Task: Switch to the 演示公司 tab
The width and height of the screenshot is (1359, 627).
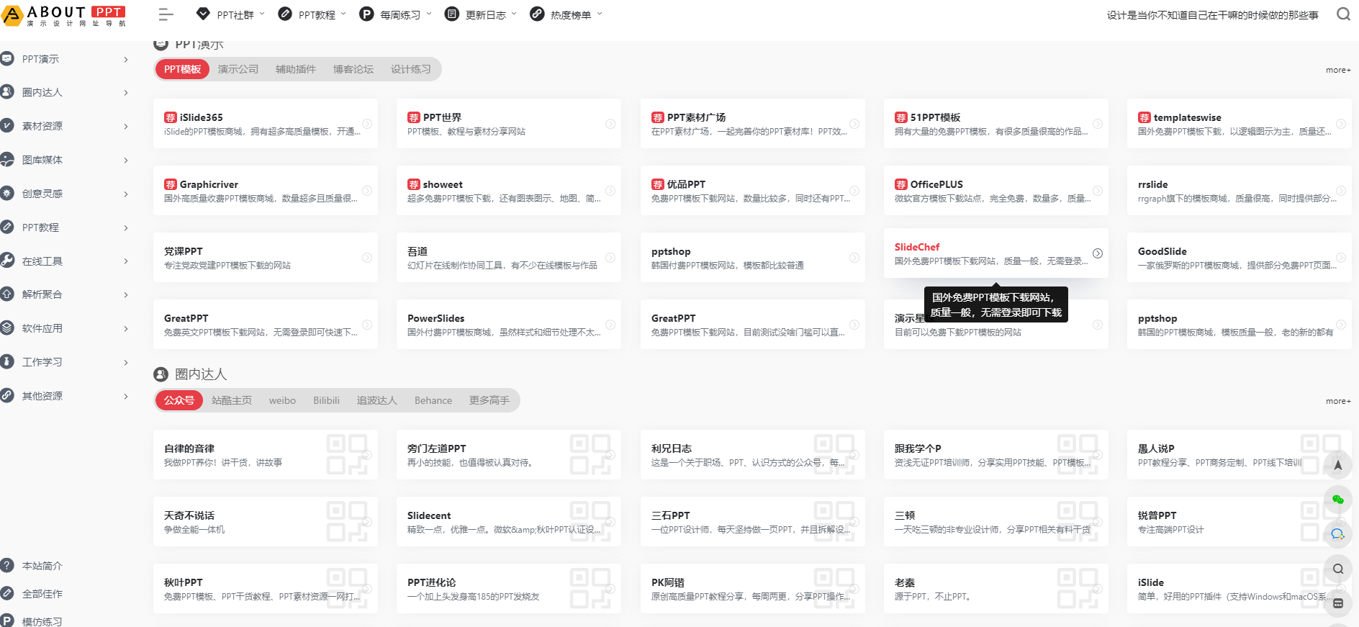Action: click(238, 69)
